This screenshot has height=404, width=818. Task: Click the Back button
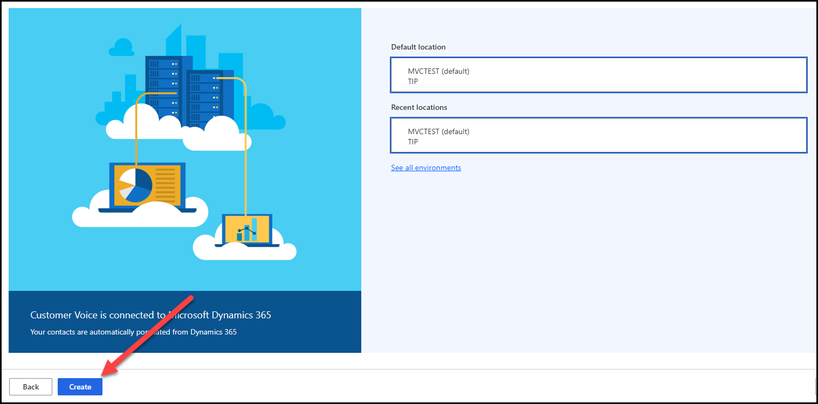30,387
